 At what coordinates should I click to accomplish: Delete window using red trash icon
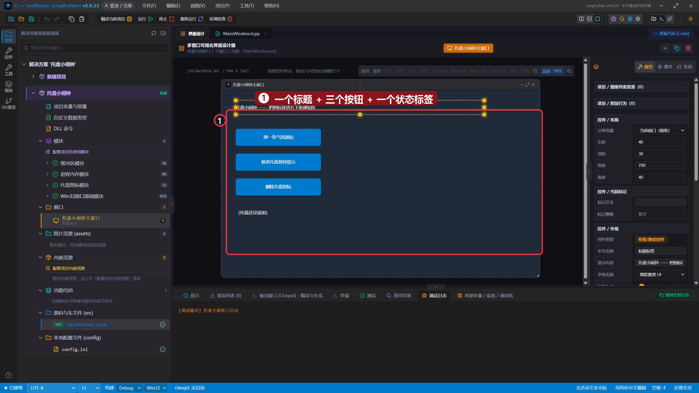pos(688,48)
